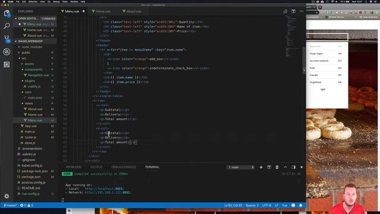Open router.js in file tree
The width and height of the screenshot is (380, 214).
pos(30,137)
